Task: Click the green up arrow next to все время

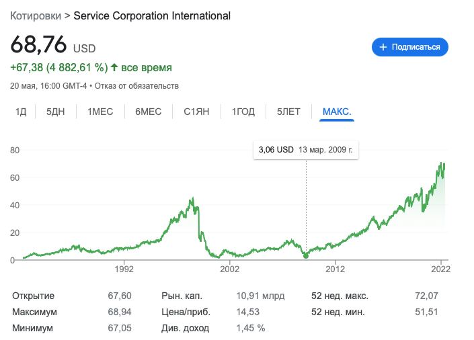Action: pos(114,67)
